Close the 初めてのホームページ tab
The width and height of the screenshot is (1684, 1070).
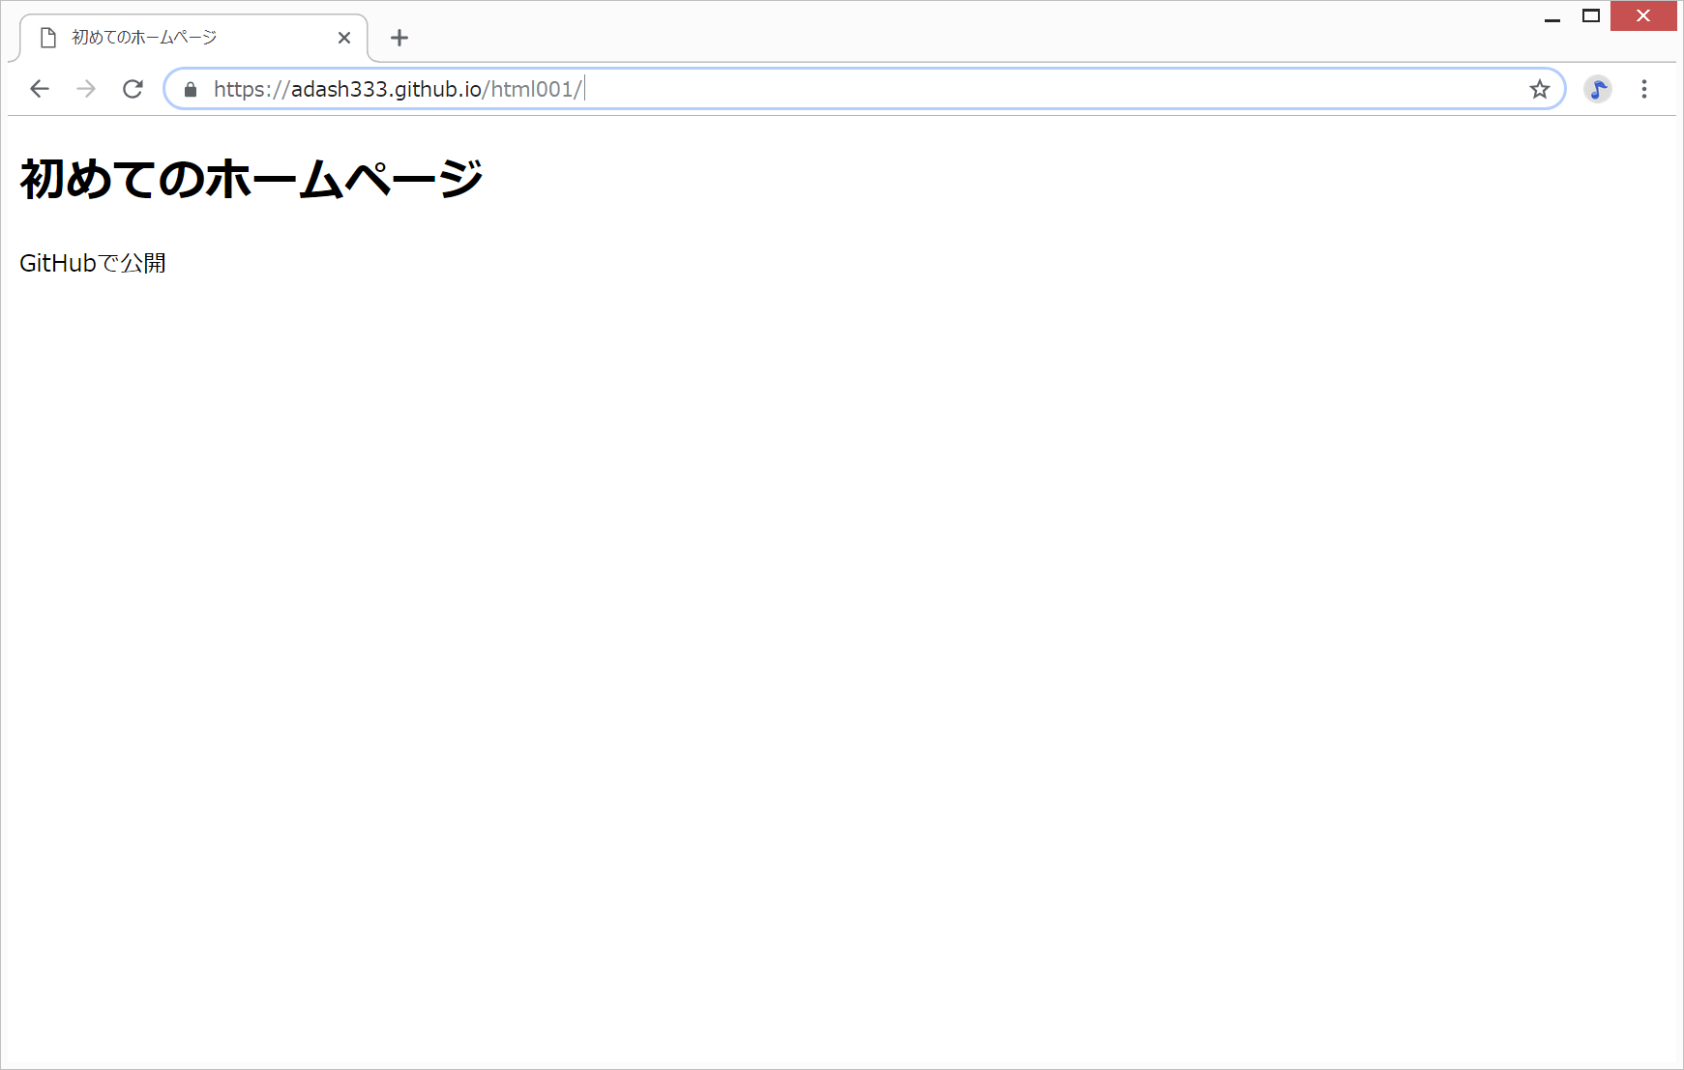pos(344,38)
